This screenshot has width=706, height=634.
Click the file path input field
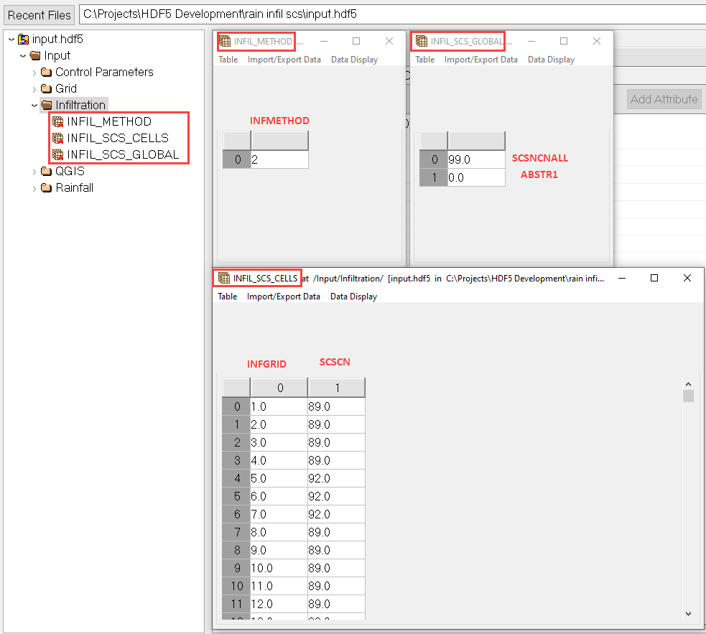[x=388, y=14]
